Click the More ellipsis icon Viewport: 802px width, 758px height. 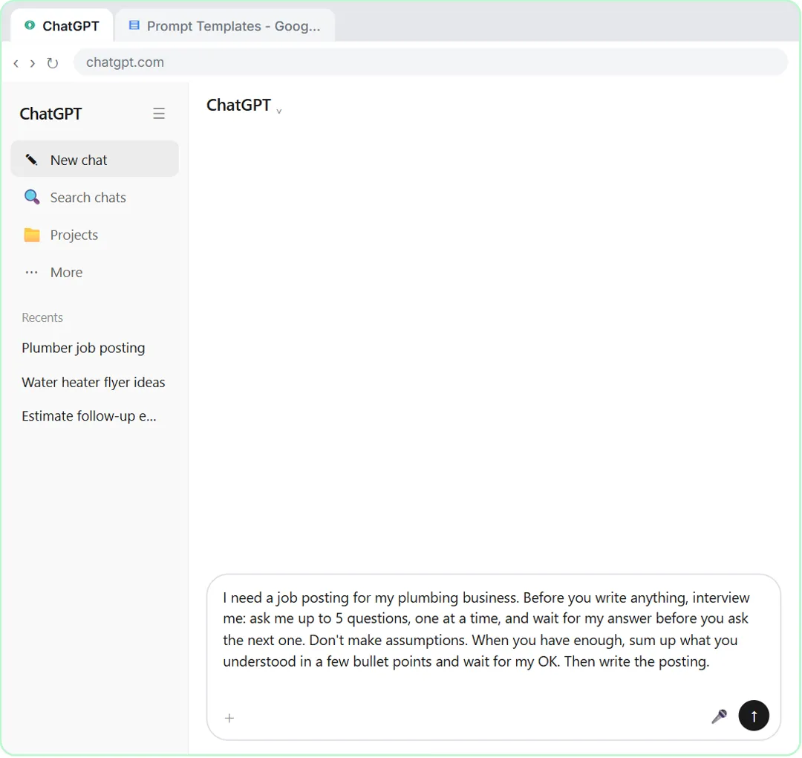(x=32, y=272)
